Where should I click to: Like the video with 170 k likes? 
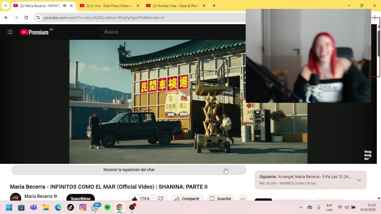140,199
